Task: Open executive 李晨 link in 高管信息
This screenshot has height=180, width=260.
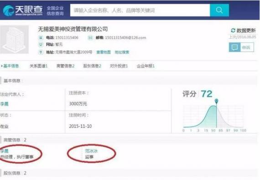Action: coord(4,151)
